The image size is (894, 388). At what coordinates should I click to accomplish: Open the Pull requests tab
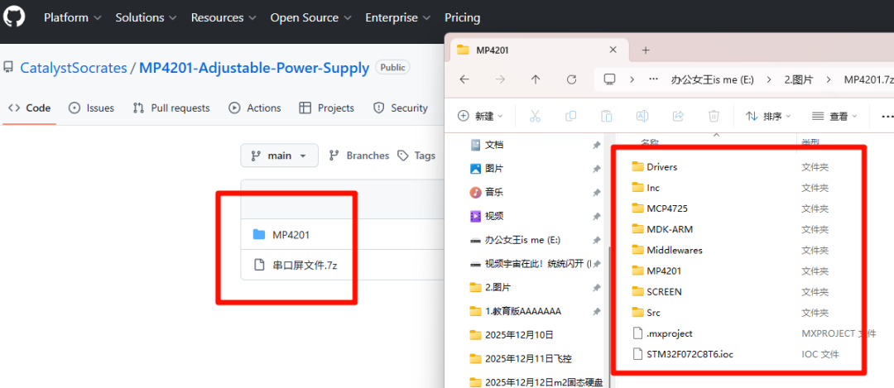point(171,108)
